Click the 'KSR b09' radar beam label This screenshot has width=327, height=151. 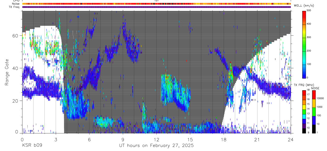tap(32, 145)
